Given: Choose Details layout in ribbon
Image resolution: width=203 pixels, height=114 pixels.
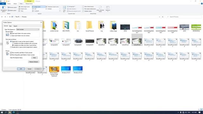Looking at the screenshot, I should [x=49, y=9].
